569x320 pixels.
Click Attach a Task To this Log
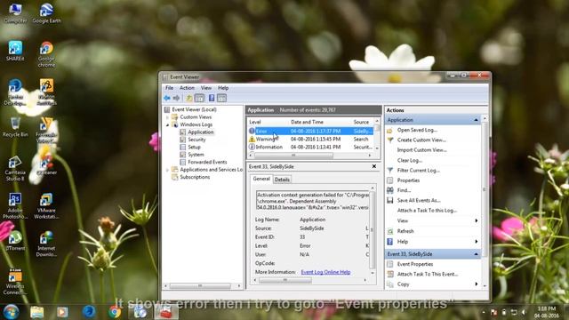coord(427,211)
